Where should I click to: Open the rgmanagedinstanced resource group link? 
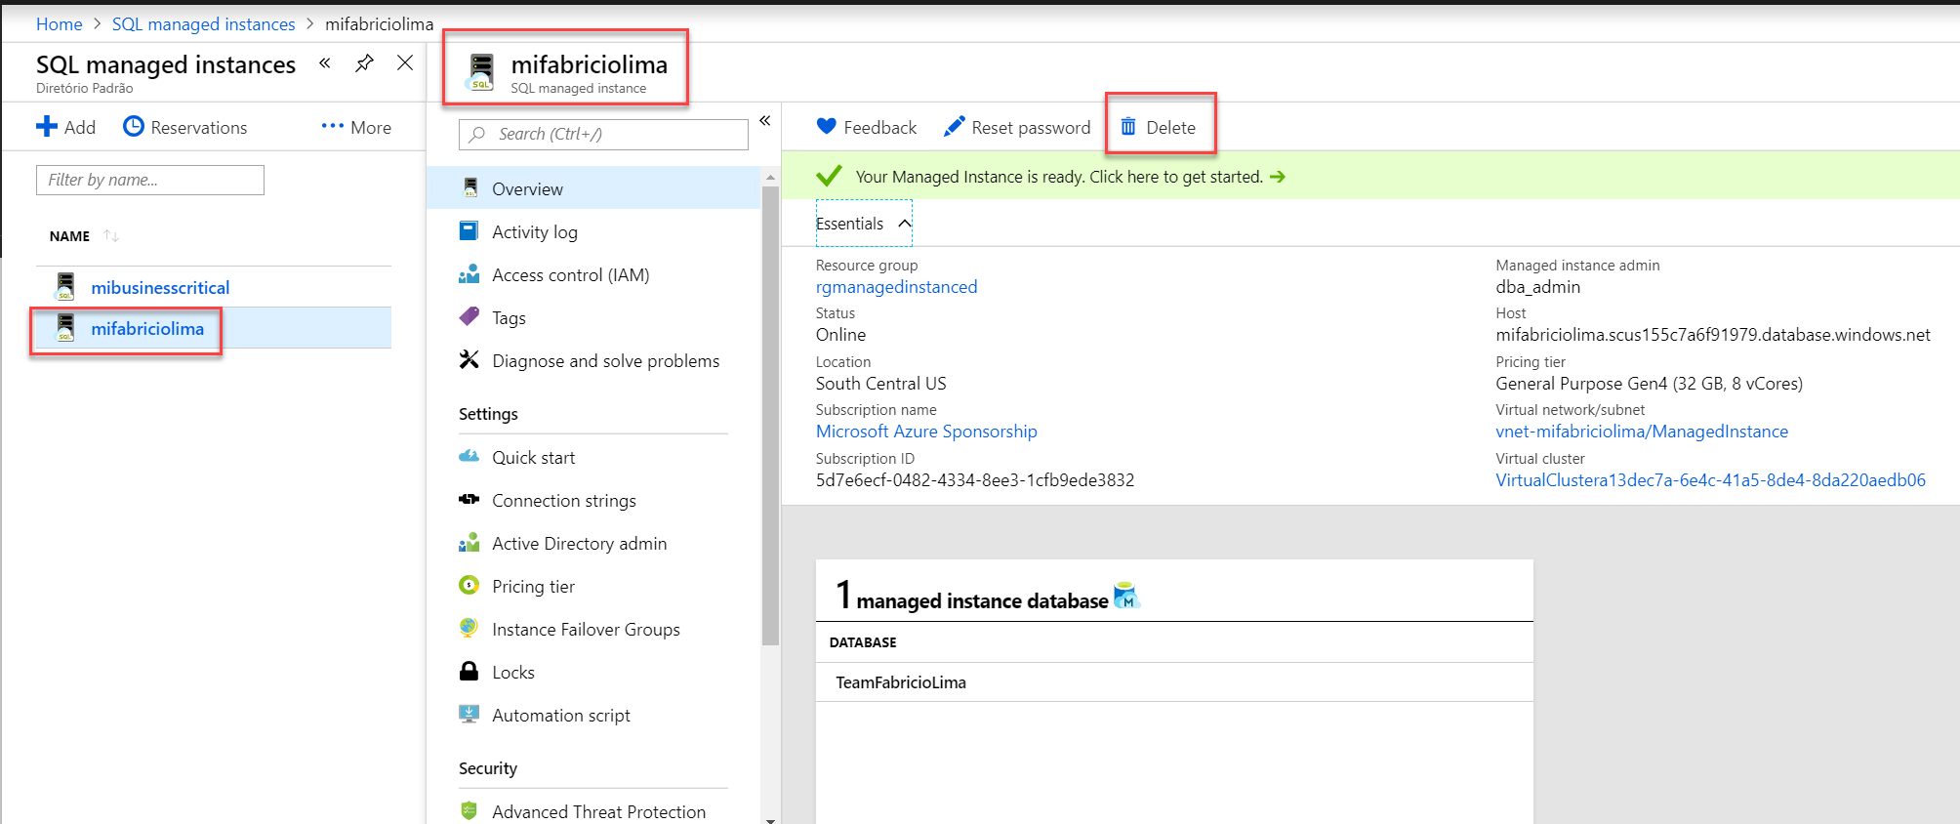point(896,287)
